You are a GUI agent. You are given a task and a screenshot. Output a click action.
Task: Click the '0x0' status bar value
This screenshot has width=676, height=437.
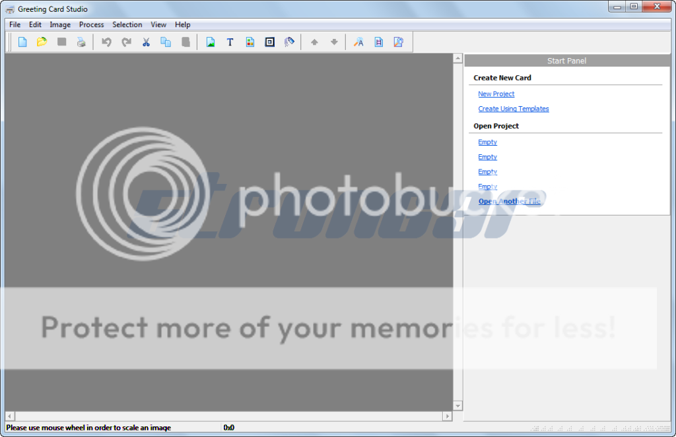229,428
